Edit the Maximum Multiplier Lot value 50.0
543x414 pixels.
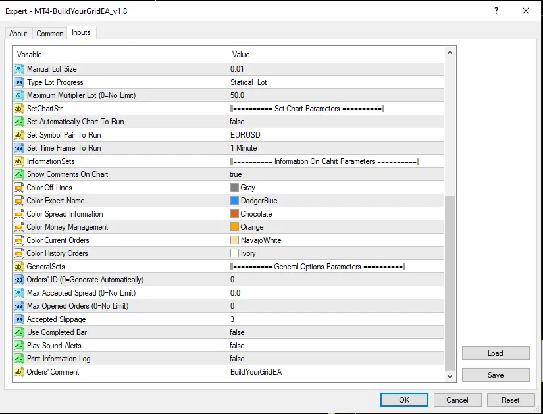pos(336,95)
